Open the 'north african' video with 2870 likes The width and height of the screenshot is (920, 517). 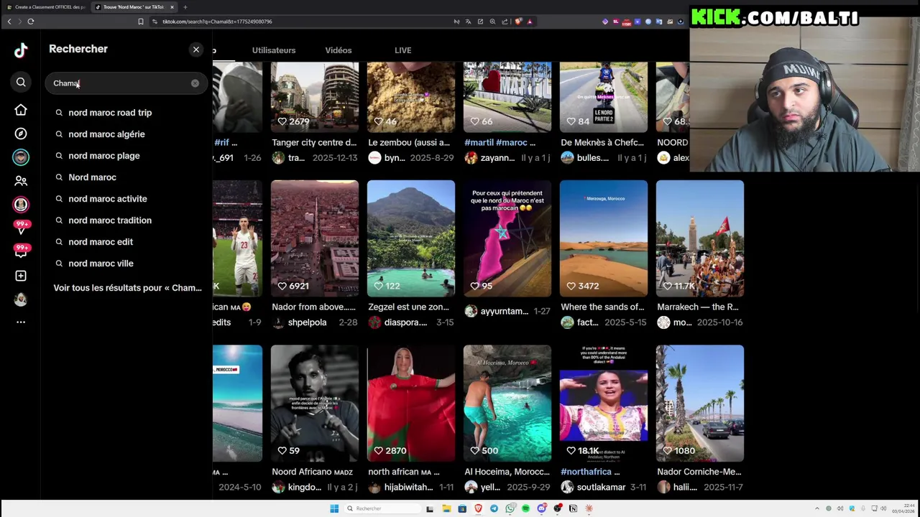411,404
